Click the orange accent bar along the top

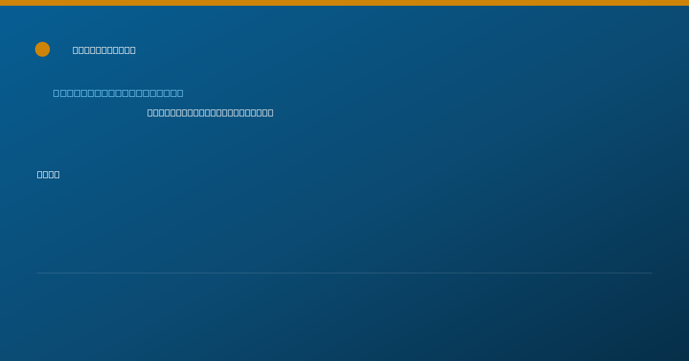click(x=344, y=3)
